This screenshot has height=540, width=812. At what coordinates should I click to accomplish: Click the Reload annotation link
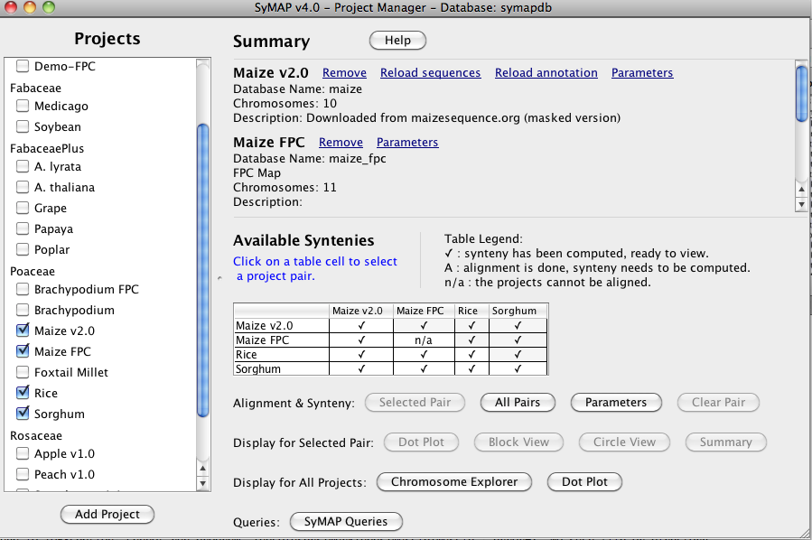click(546, 73)
